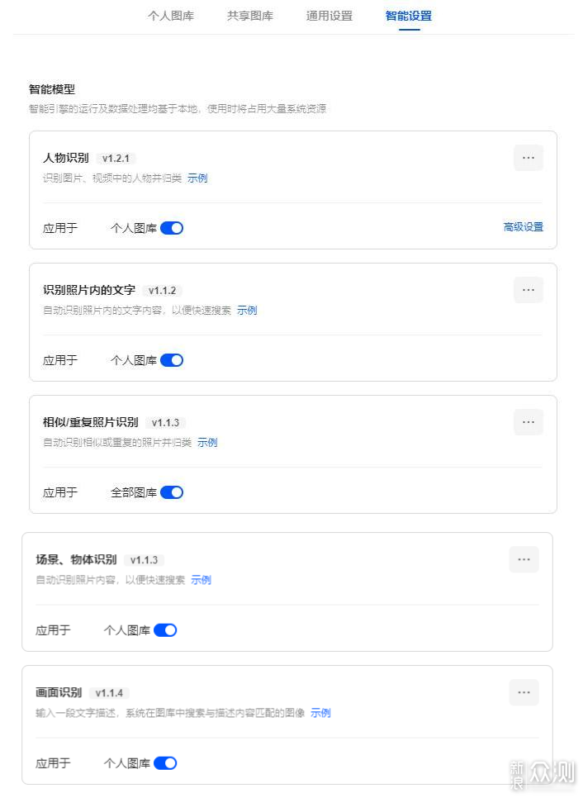Open the more options menu for 人物识别
Image resolution: width=583 pixels, height=798 pixels.
coord(528,158)
